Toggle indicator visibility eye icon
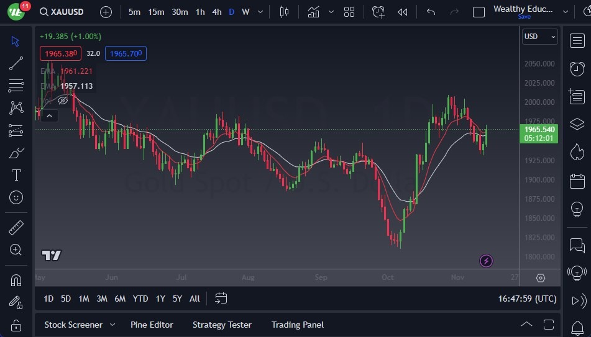This screenshot has width=591, height=337. [x=63, y=100]
